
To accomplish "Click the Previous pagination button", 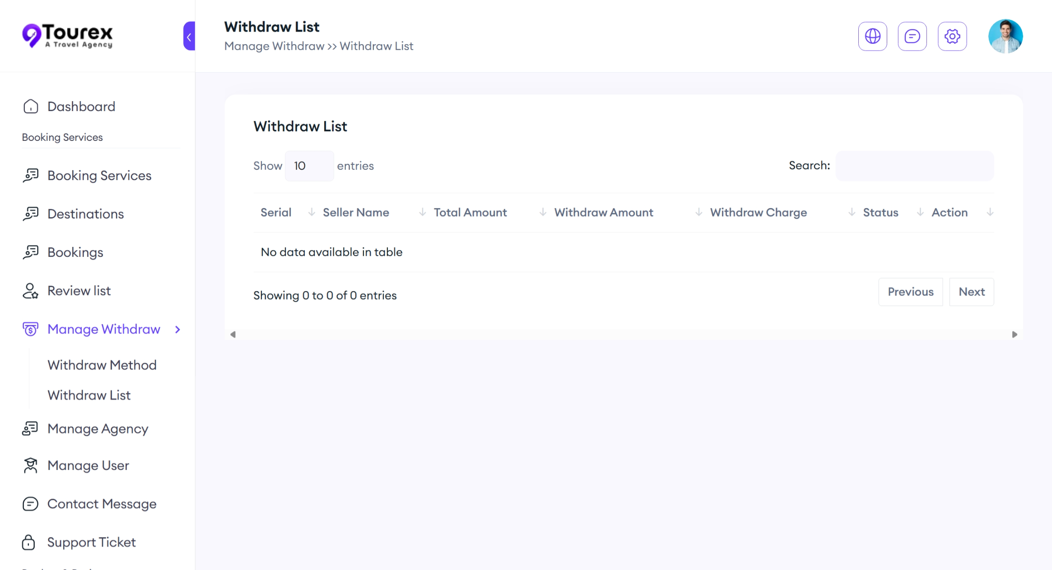I will pos(910,292).
